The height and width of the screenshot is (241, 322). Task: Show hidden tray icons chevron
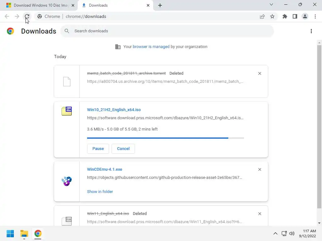275,233
